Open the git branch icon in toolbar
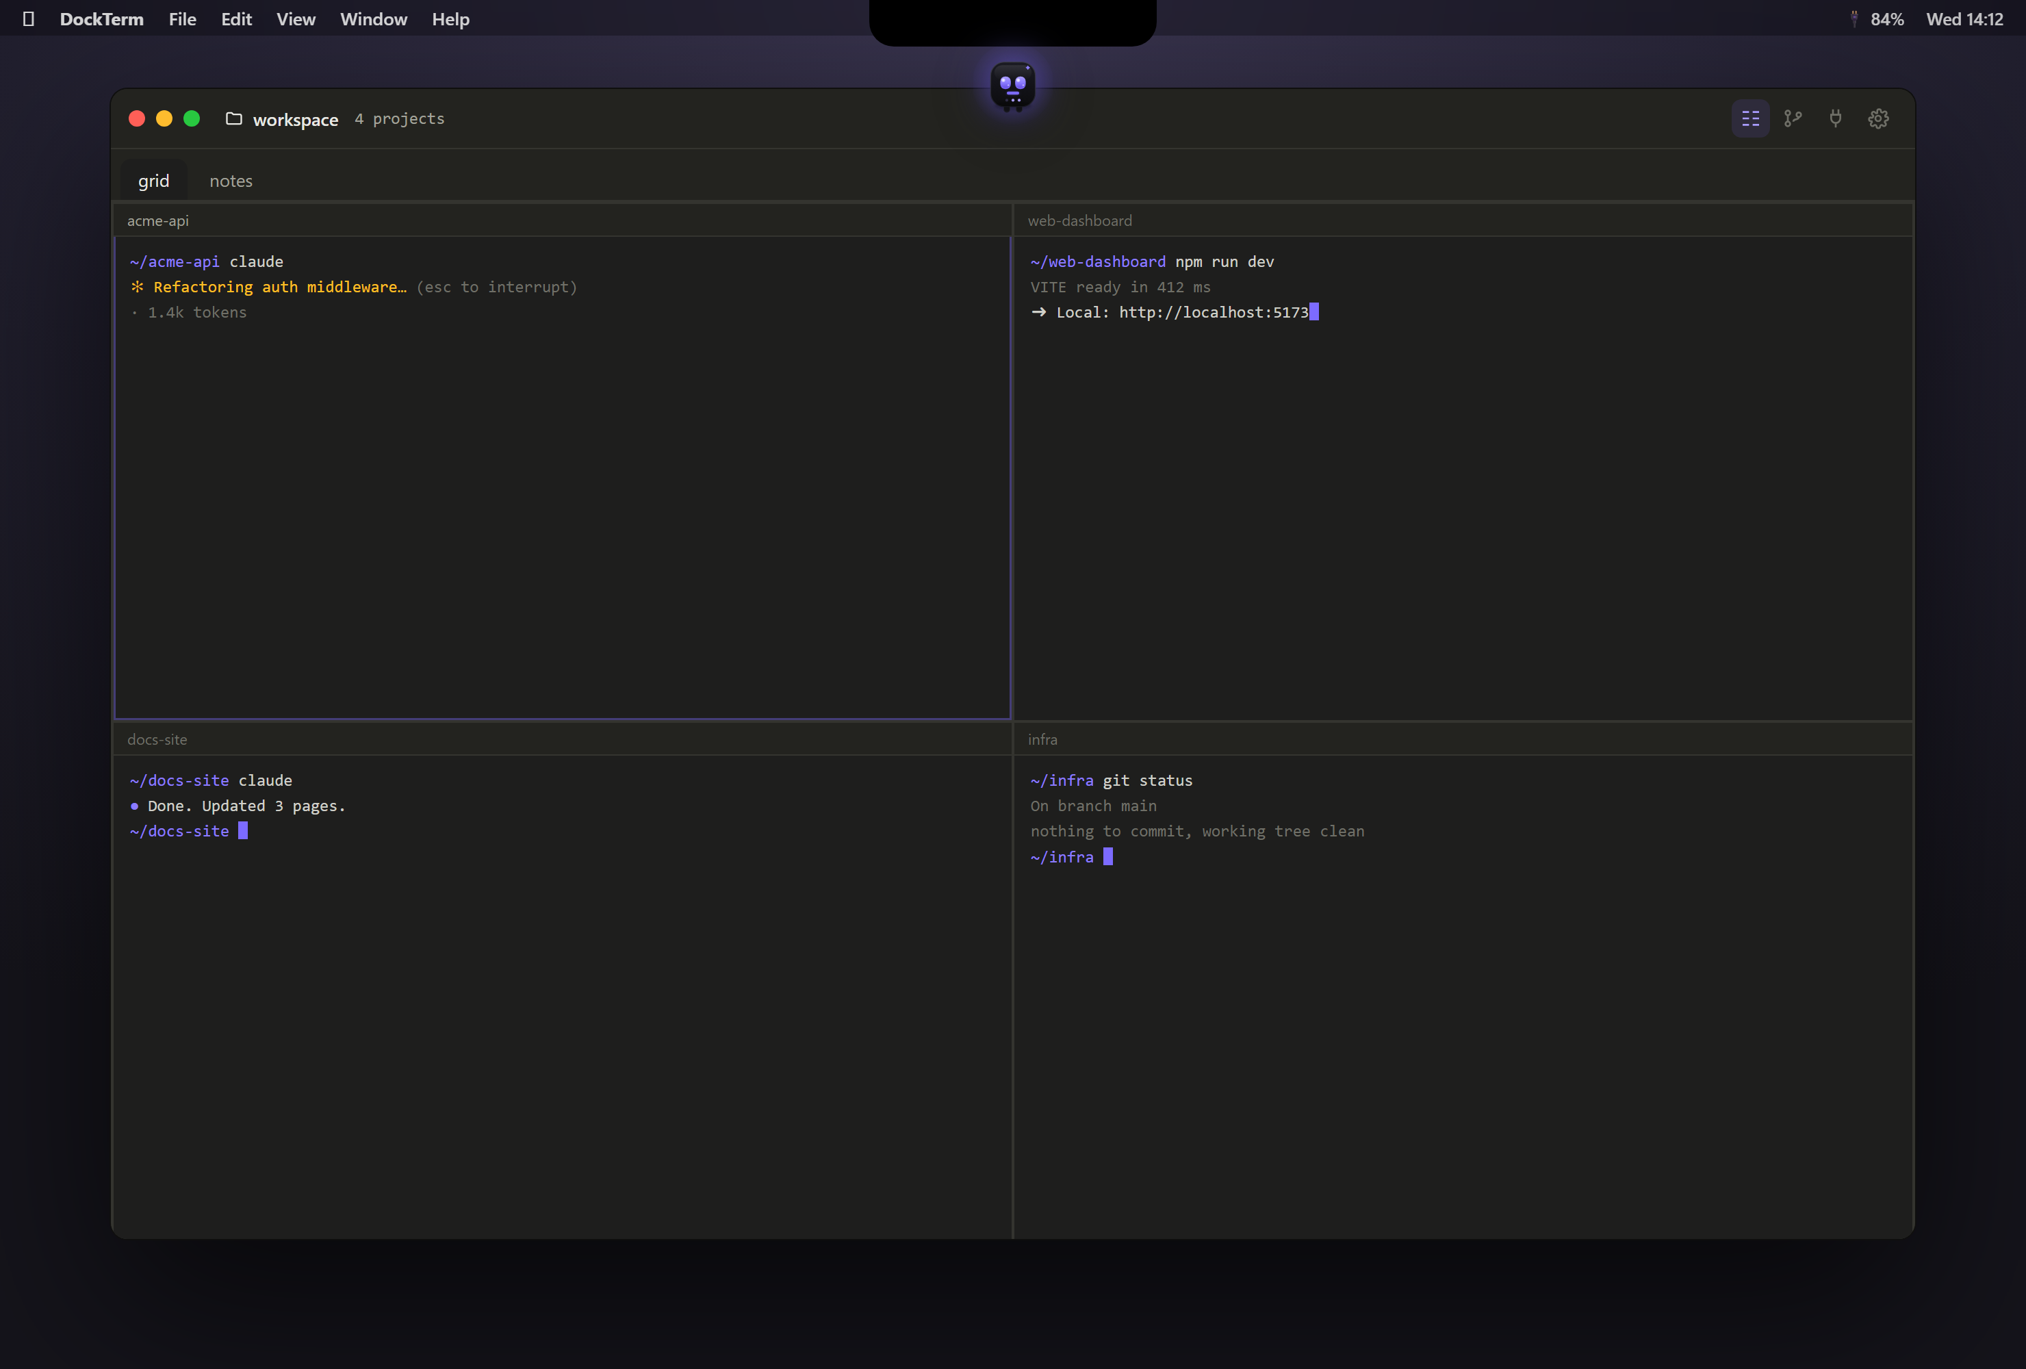Screen dimensions: 2026x1369 point(1793,118)
